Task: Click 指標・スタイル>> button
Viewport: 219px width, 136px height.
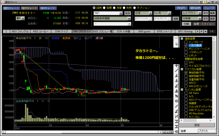Action: click(x=204, y=24)
